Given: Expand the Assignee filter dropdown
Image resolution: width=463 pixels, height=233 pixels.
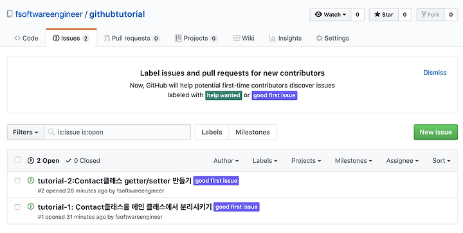Looking at the screenshot, I should pyautogui.click(x=402, y=160).
